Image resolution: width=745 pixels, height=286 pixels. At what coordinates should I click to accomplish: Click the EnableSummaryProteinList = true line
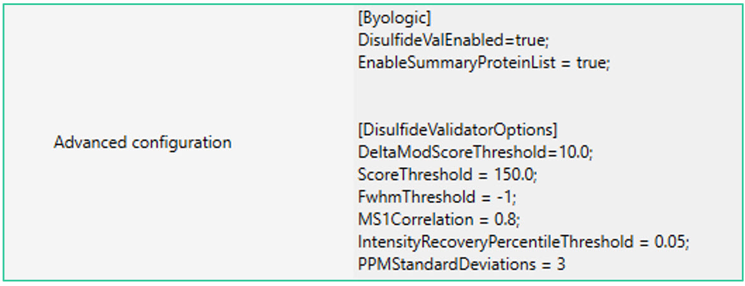[x=483, y=63]
